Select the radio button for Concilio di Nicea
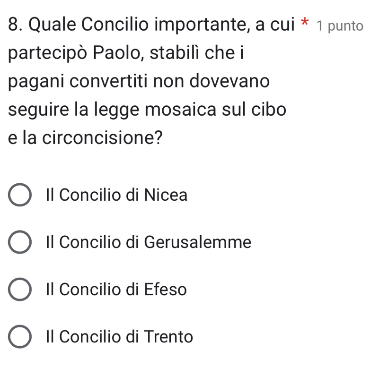Screen dimensions: 370x384 tap(20, 195)
